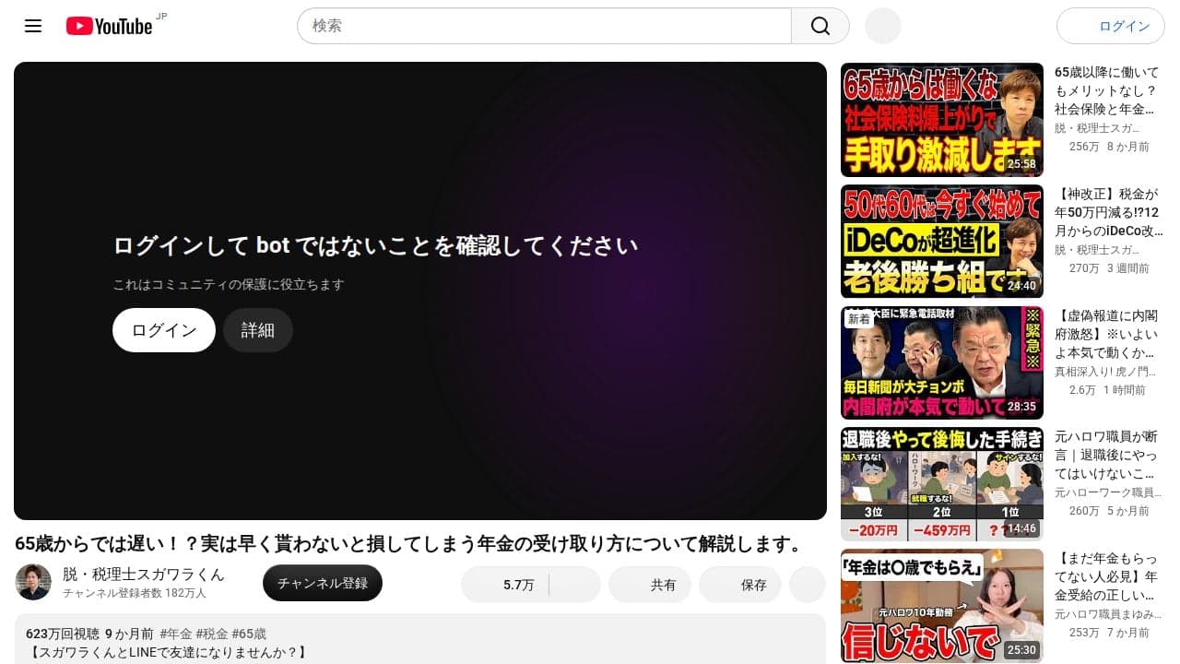Image resolution: width=1180 pixels, height=664 pixels.
Task: Open the 【まだ年金もらってない人必見】 video title
Action: [1107, 576]
